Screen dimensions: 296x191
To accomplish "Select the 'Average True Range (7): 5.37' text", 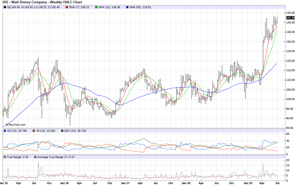I will pyautogui.click(x=56, y=157).
